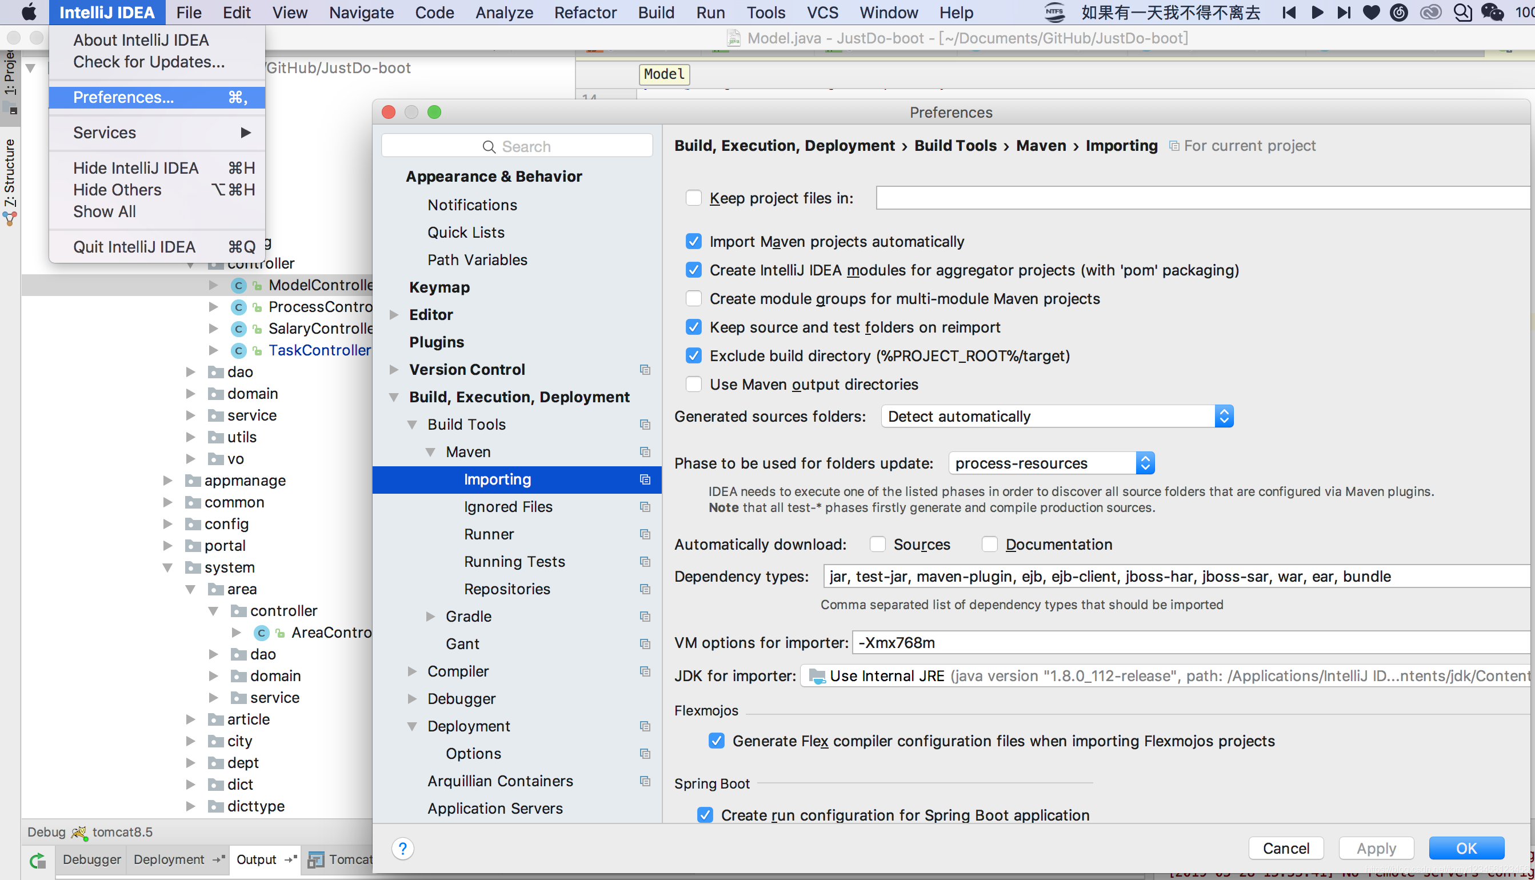The image size is (1535, 880).
Task: Toggle Keep source and test folders on reimport
Action: tap(694, 327)
